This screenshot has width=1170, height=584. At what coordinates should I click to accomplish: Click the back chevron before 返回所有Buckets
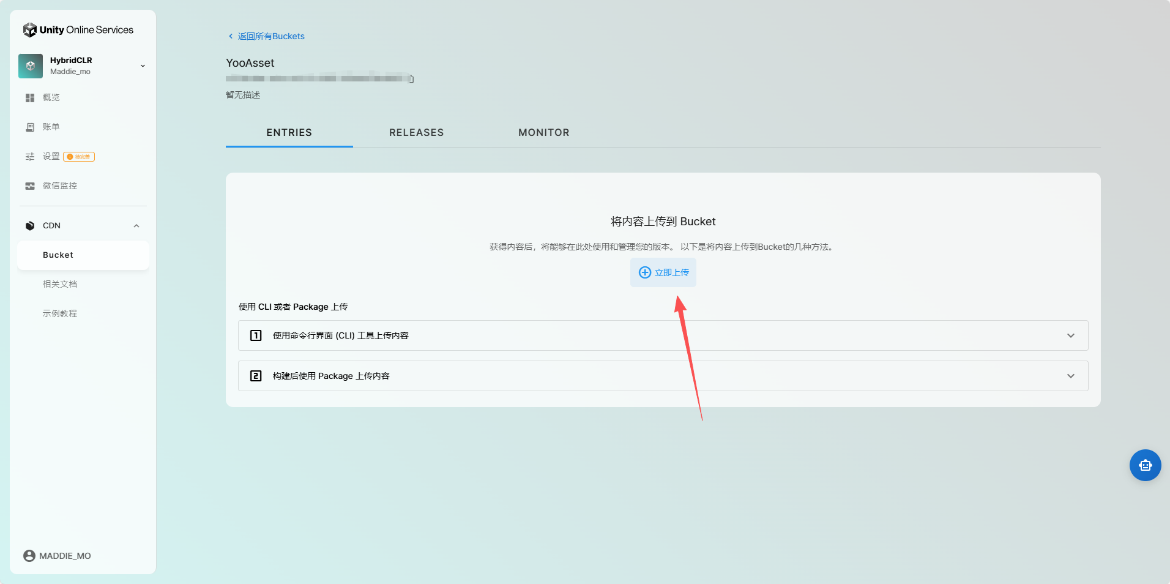231,36
